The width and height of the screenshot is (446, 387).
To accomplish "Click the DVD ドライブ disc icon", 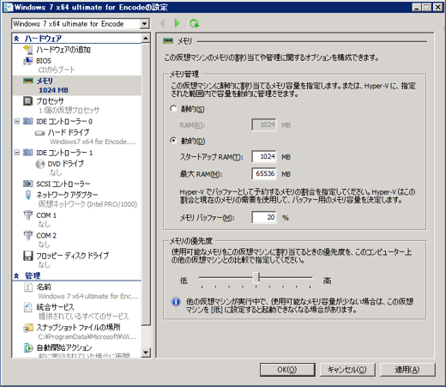I will tap(39, 164).
